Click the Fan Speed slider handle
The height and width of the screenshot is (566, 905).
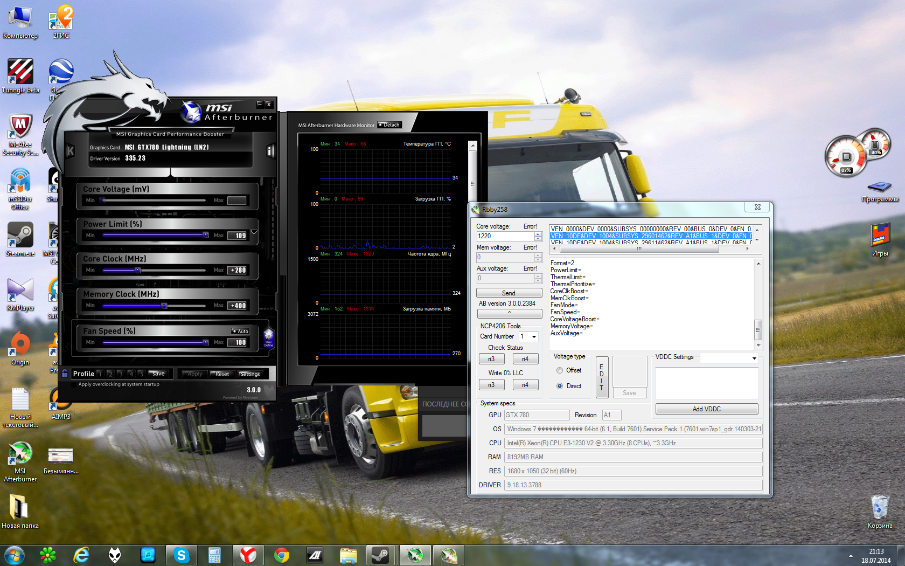pyautogui.click(x=205, y=342)
